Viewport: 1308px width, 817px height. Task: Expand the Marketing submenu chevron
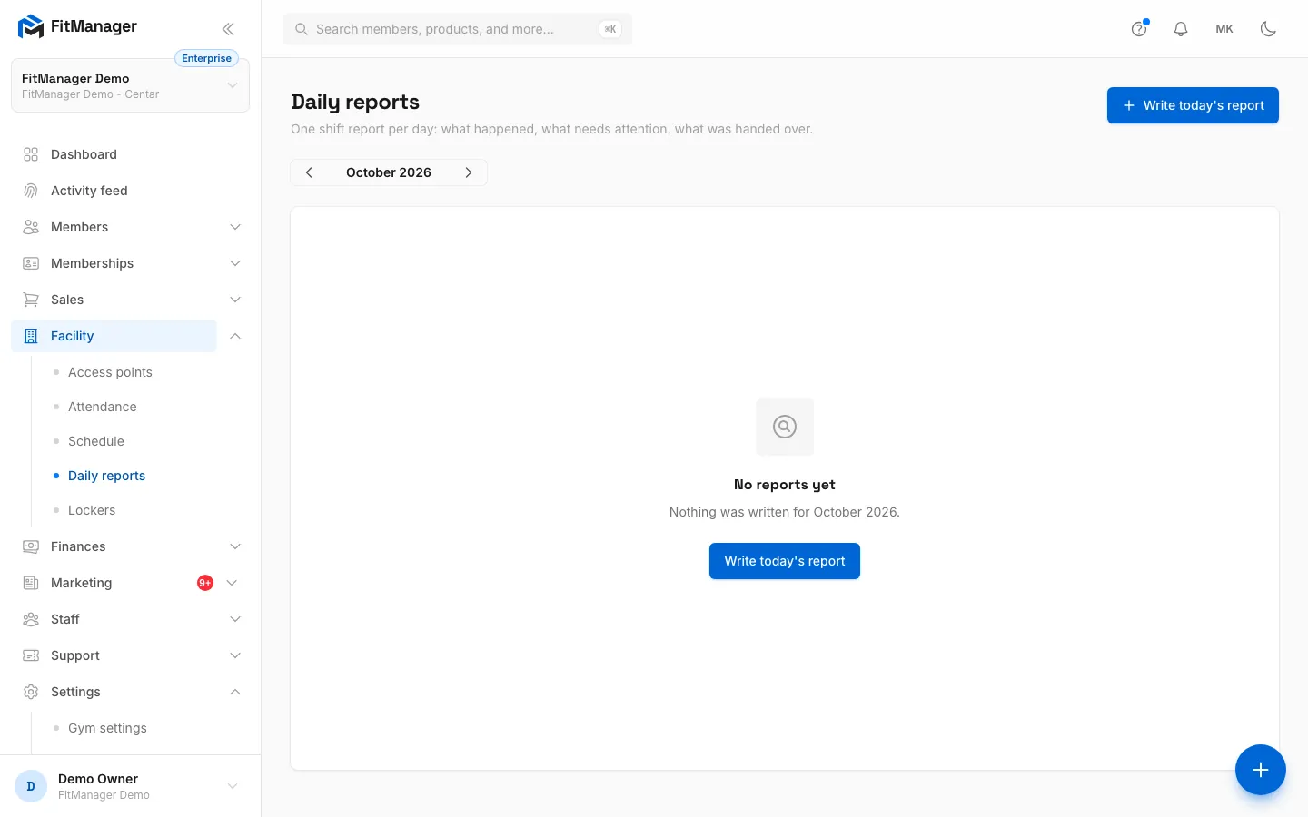click(x=232, y=583)
